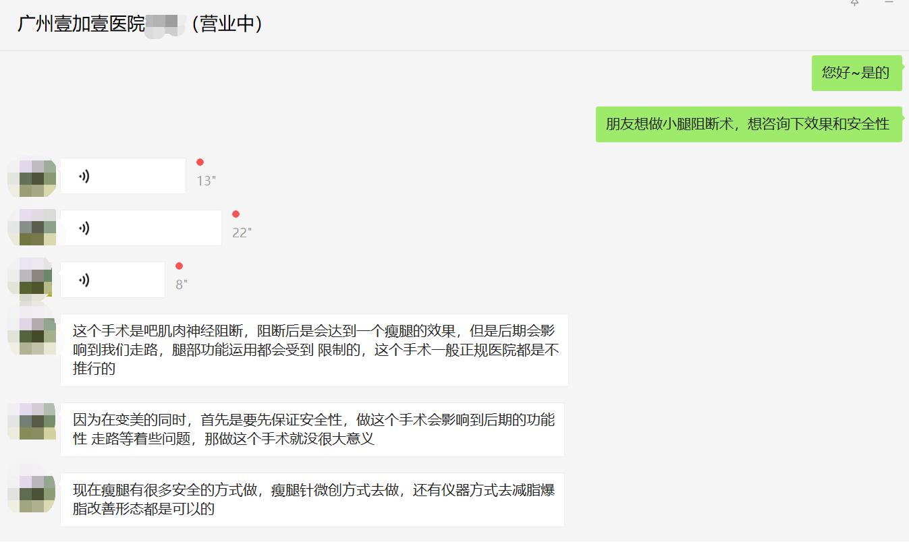Click the red unread dot on the 13" message
Screen dimensions: 909x542
click(199, 162)
